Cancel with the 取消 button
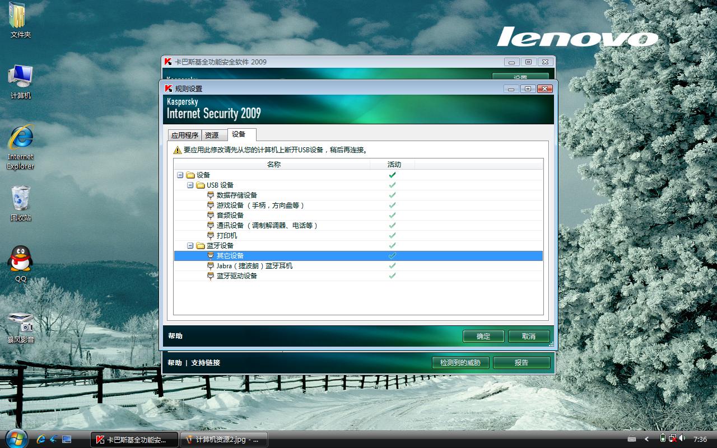This screenshot has width=717, height=448. pos(529,336)
